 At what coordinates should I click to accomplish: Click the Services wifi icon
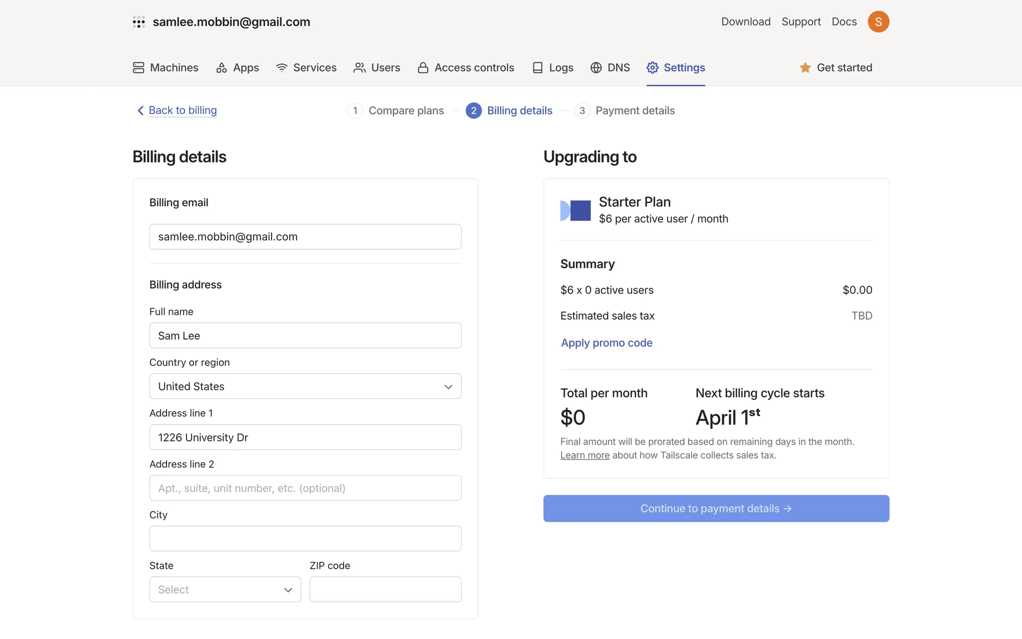[282, 68]
